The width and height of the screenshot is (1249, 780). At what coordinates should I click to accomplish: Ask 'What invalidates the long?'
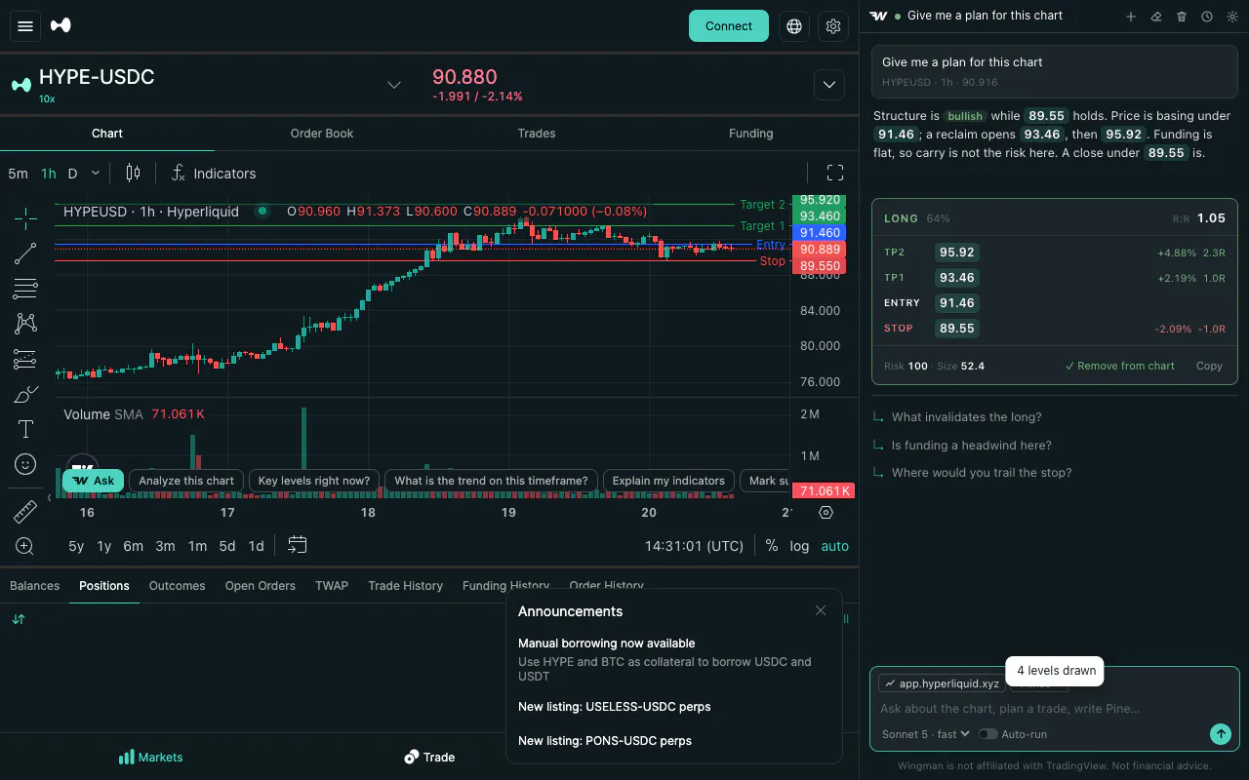[x=966, y=417]
